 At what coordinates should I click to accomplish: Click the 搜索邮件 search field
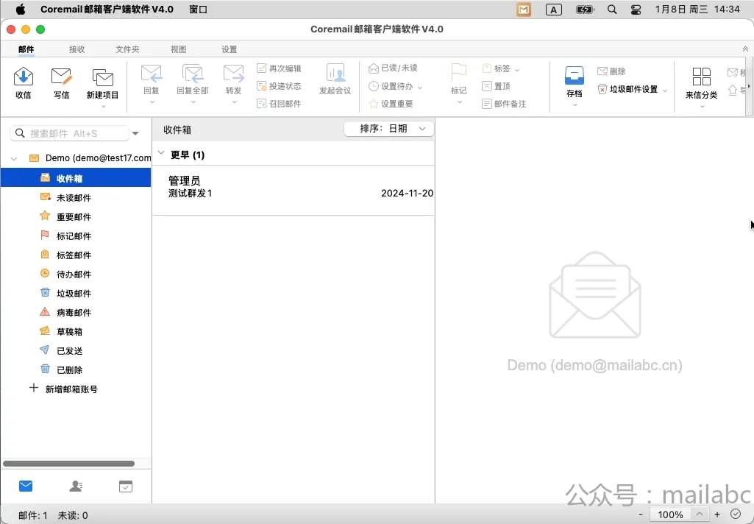pyautogui.click(x=70, y=133)
